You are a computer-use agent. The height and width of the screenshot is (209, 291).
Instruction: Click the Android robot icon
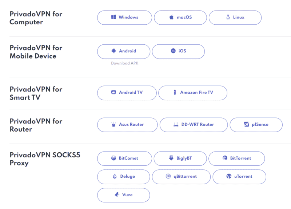(x=113, y=51)
